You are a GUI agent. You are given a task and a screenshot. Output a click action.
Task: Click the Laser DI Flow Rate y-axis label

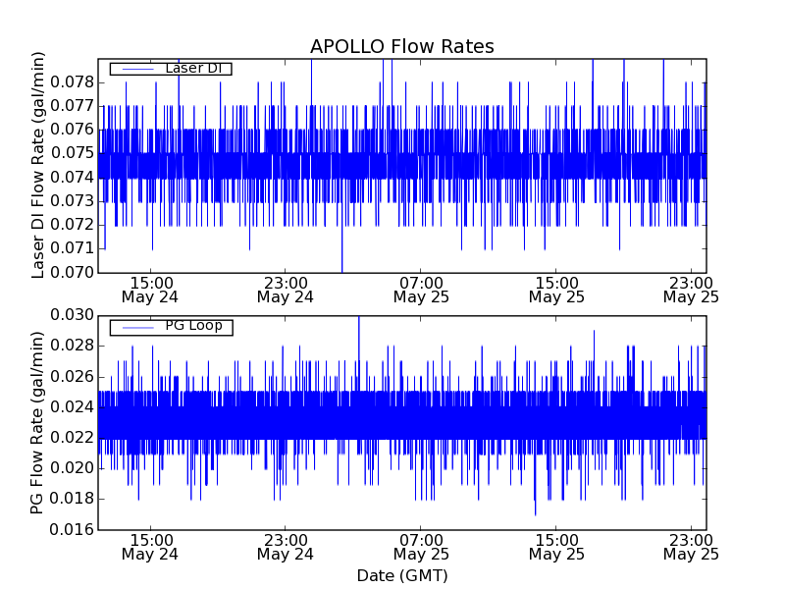[39, 165]
